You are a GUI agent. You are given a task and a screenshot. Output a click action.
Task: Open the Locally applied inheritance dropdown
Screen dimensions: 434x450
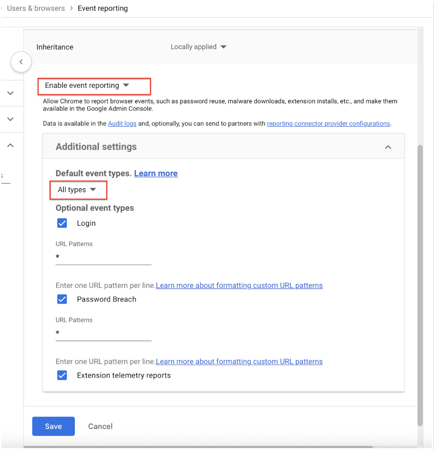(x=198, y=47)
